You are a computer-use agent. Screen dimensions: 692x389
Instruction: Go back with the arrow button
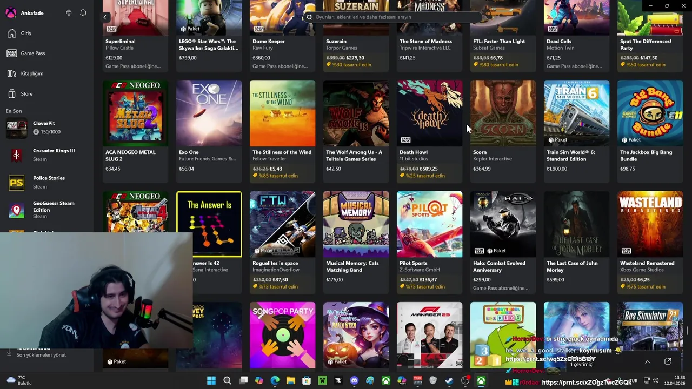(105, 17)
